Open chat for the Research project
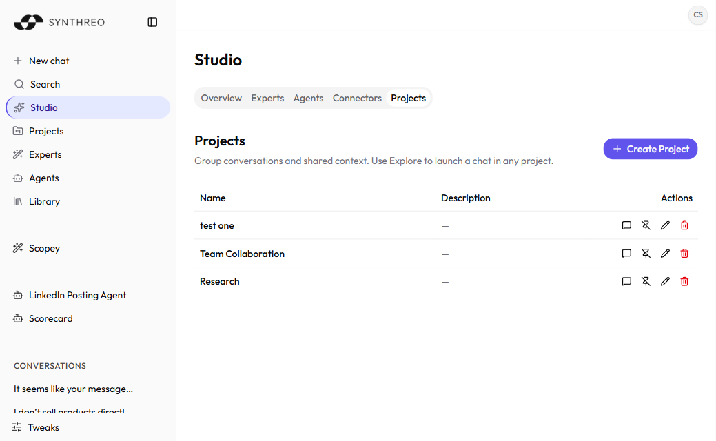 tap(626, 281)
